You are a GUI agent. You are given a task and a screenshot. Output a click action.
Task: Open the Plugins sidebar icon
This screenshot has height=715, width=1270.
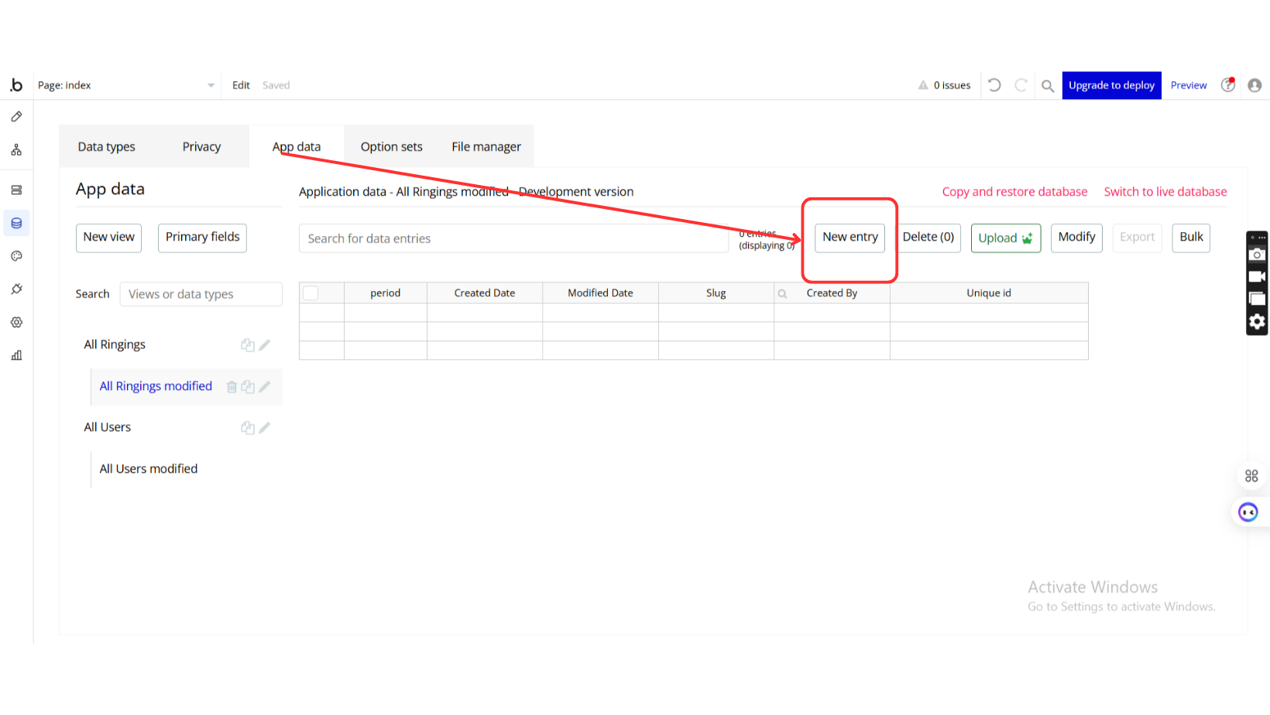(16, 289)
